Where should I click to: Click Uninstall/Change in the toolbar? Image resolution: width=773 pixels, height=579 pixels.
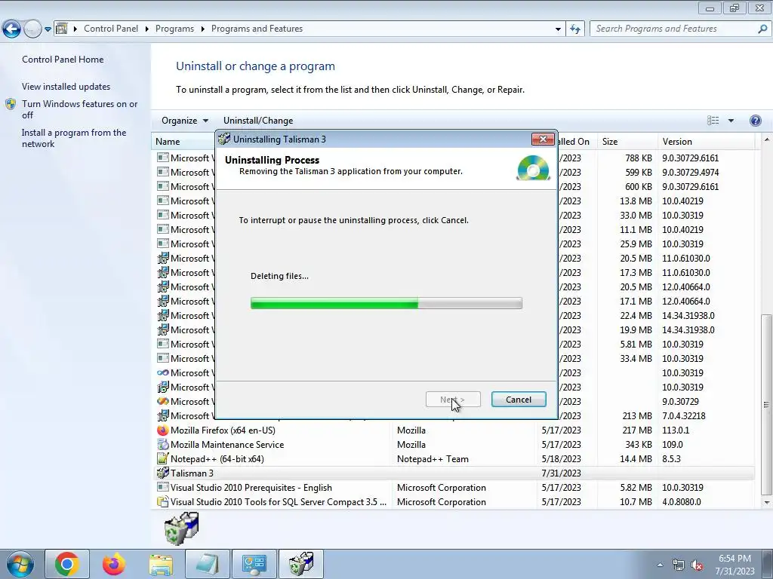coord(258,121)
